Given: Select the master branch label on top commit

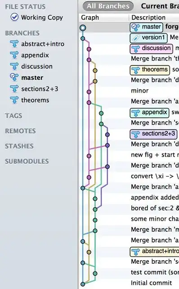Looking at the screenshot, I should pos(146,27).
